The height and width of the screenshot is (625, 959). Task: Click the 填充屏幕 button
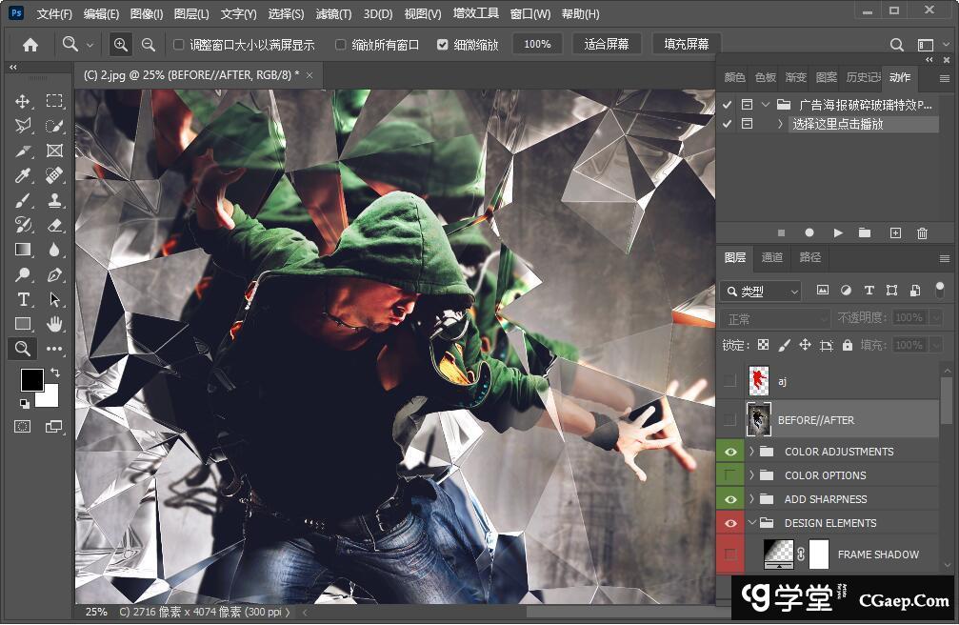(687, 44)
